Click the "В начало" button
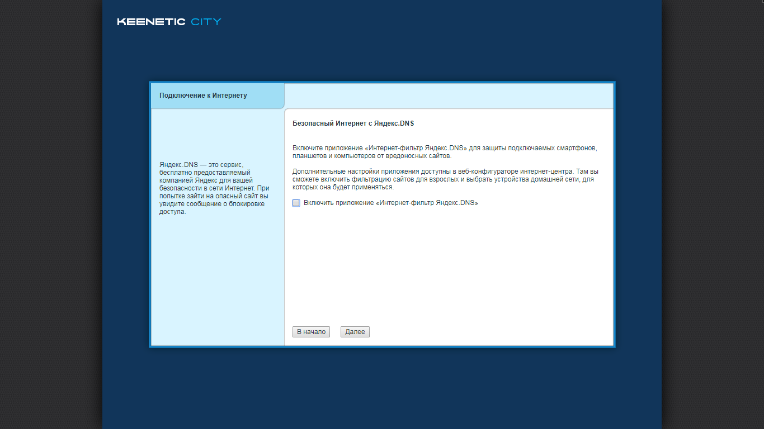The width and height of the screenshot is (764, 429). click(311, 332)
